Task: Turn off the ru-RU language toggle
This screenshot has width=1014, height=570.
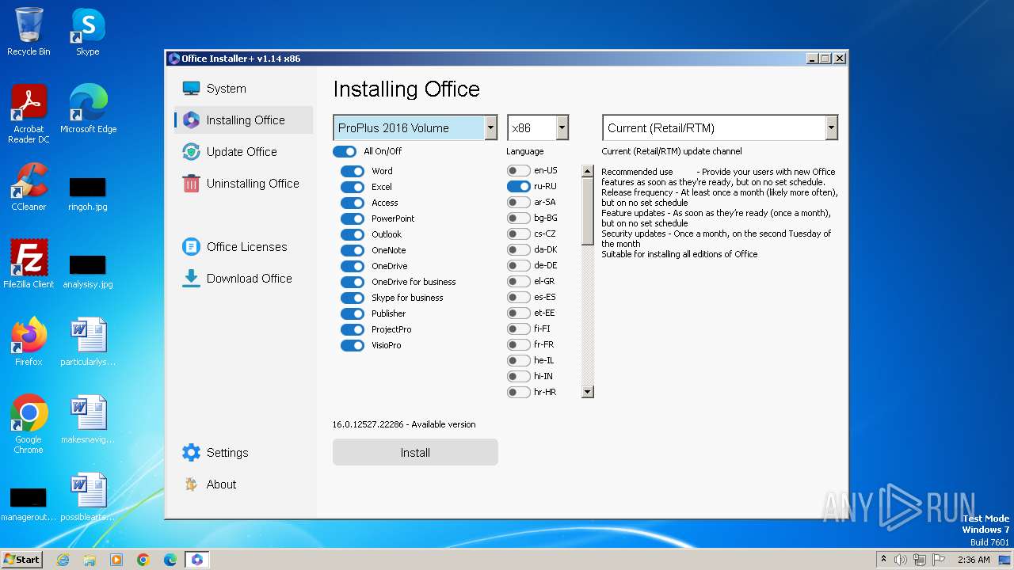Action: pos(519,186)
